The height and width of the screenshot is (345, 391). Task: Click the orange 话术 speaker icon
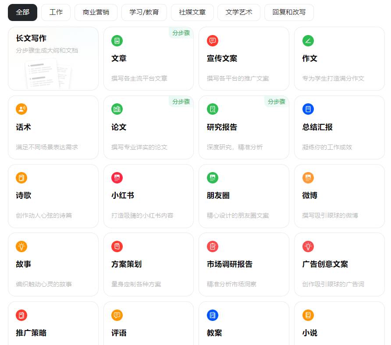point(21,109)
